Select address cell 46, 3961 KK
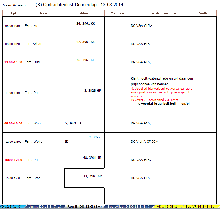Screen dimensions: 220x209 [84, 62]
